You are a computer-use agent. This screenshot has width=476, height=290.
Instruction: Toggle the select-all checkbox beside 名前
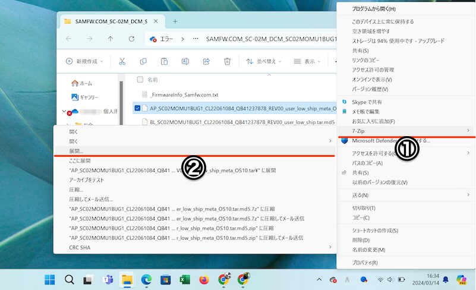(140, 79)
